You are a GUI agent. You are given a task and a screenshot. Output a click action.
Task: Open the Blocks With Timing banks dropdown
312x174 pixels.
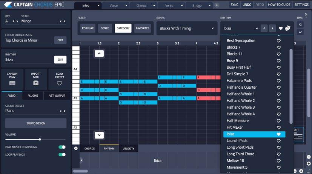pyautogui.click(x=187, y=28)
